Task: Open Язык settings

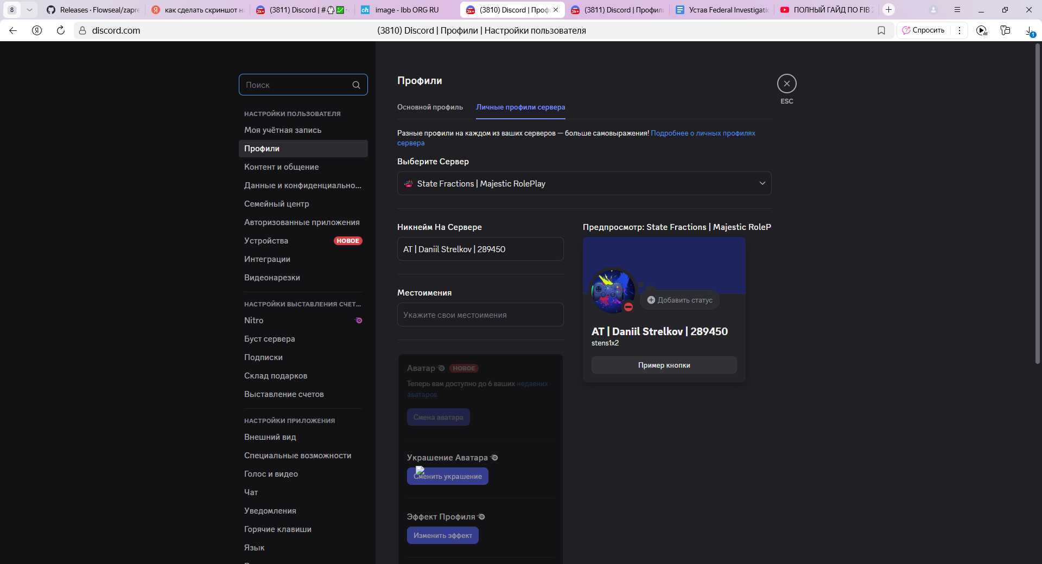Action: click(x=303, y=548)
